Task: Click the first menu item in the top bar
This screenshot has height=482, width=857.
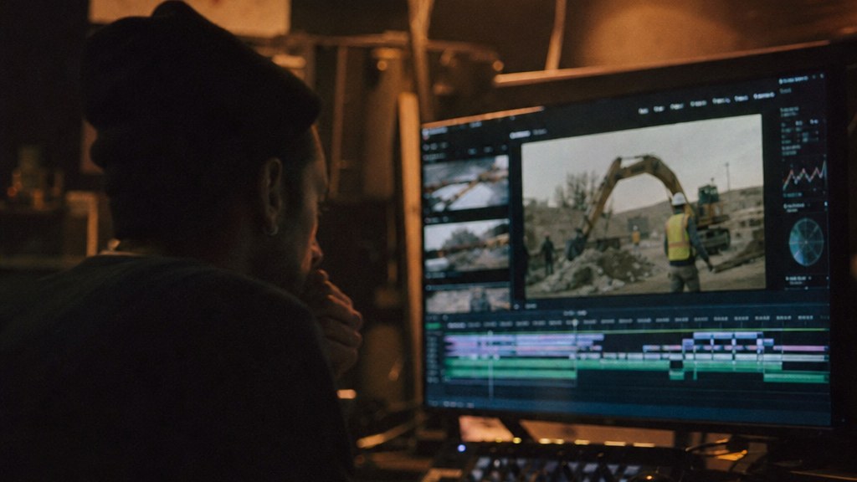Action: click(644, 110)
